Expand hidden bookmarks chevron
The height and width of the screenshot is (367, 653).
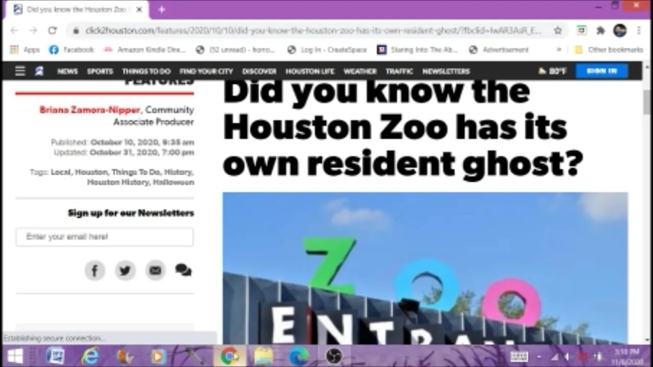[x=559, y=50]
